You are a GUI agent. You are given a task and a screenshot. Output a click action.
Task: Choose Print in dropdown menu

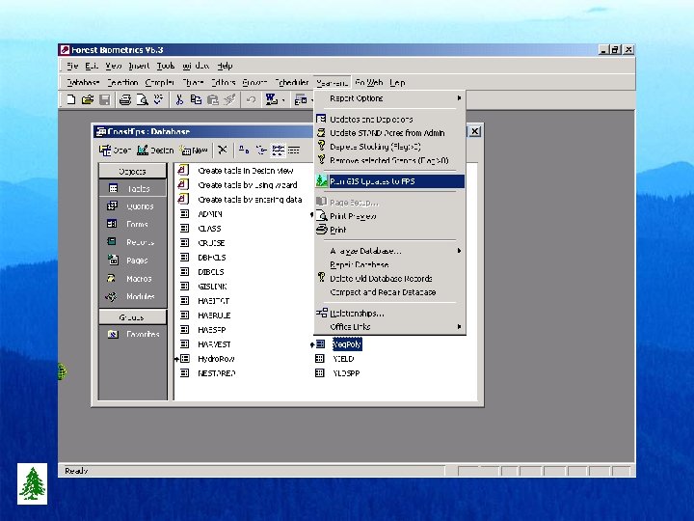click(390, 230)
